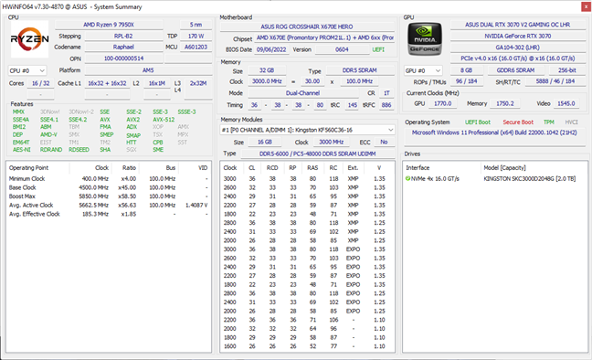This screenshot has height=360, width=592.
Task: Click the AMD X670E chipset field
Action: coord(324,37)
